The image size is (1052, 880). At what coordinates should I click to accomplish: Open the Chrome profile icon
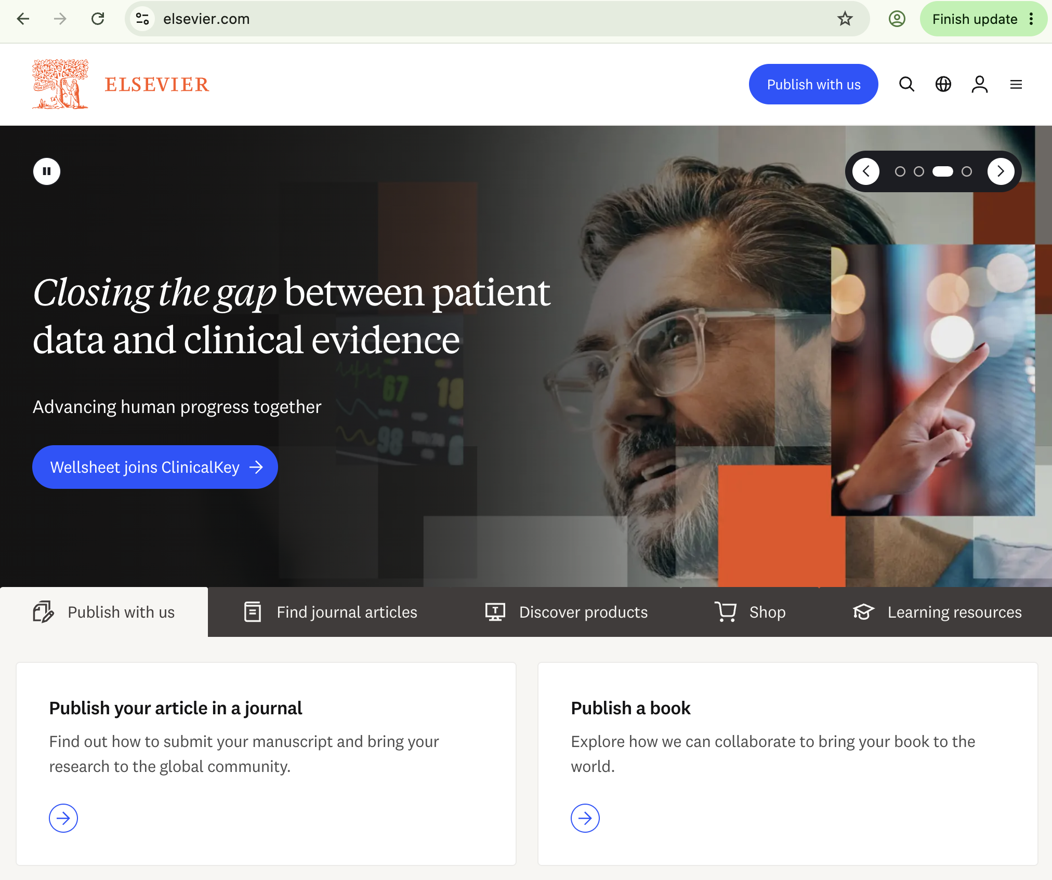coord(897,19)
